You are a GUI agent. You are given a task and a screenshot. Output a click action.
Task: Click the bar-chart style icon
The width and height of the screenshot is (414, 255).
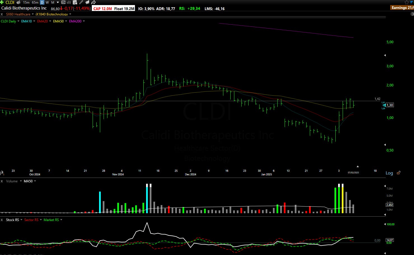point(69,2)
